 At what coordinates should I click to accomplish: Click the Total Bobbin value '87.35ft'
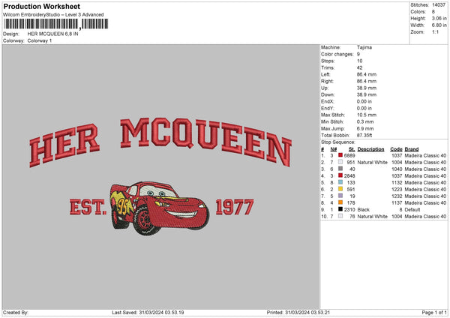tap(364, 135)
